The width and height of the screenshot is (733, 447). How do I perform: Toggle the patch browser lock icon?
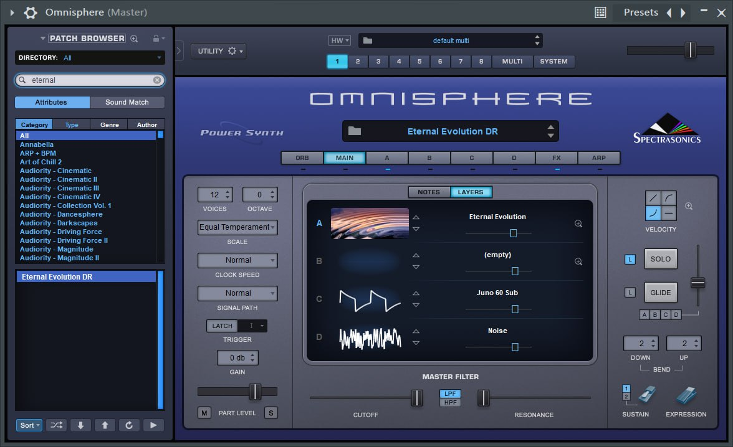pyautogui.click(x=156, y=39)
